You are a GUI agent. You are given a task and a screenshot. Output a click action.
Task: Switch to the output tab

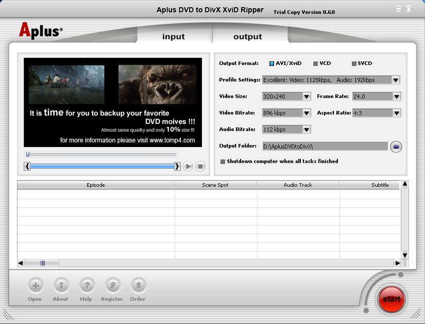click(x=247, y=36)
